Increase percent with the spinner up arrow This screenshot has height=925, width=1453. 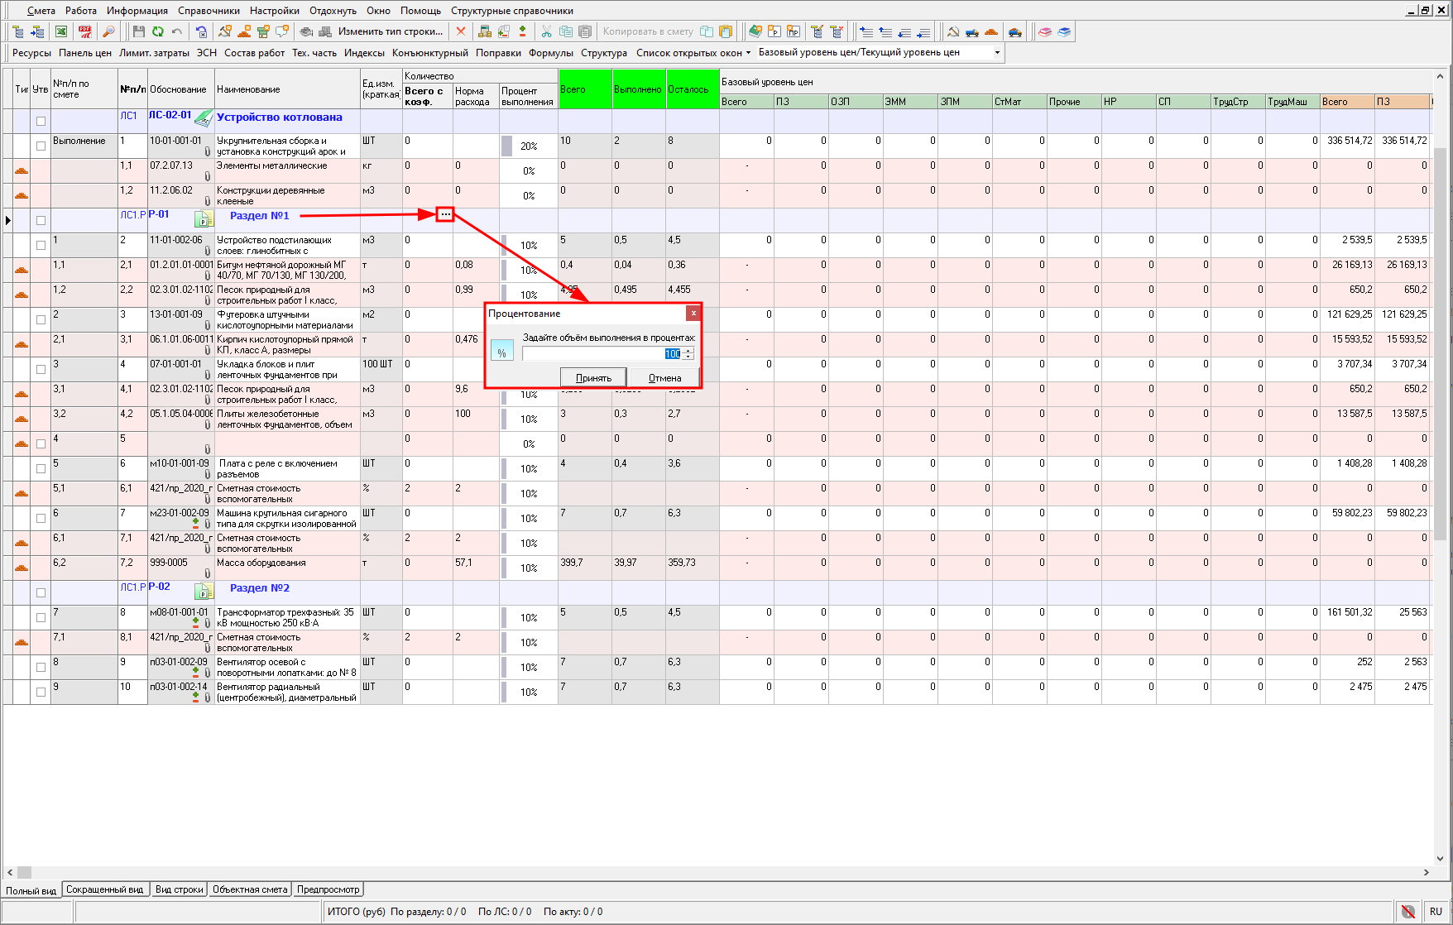point(688,351)
